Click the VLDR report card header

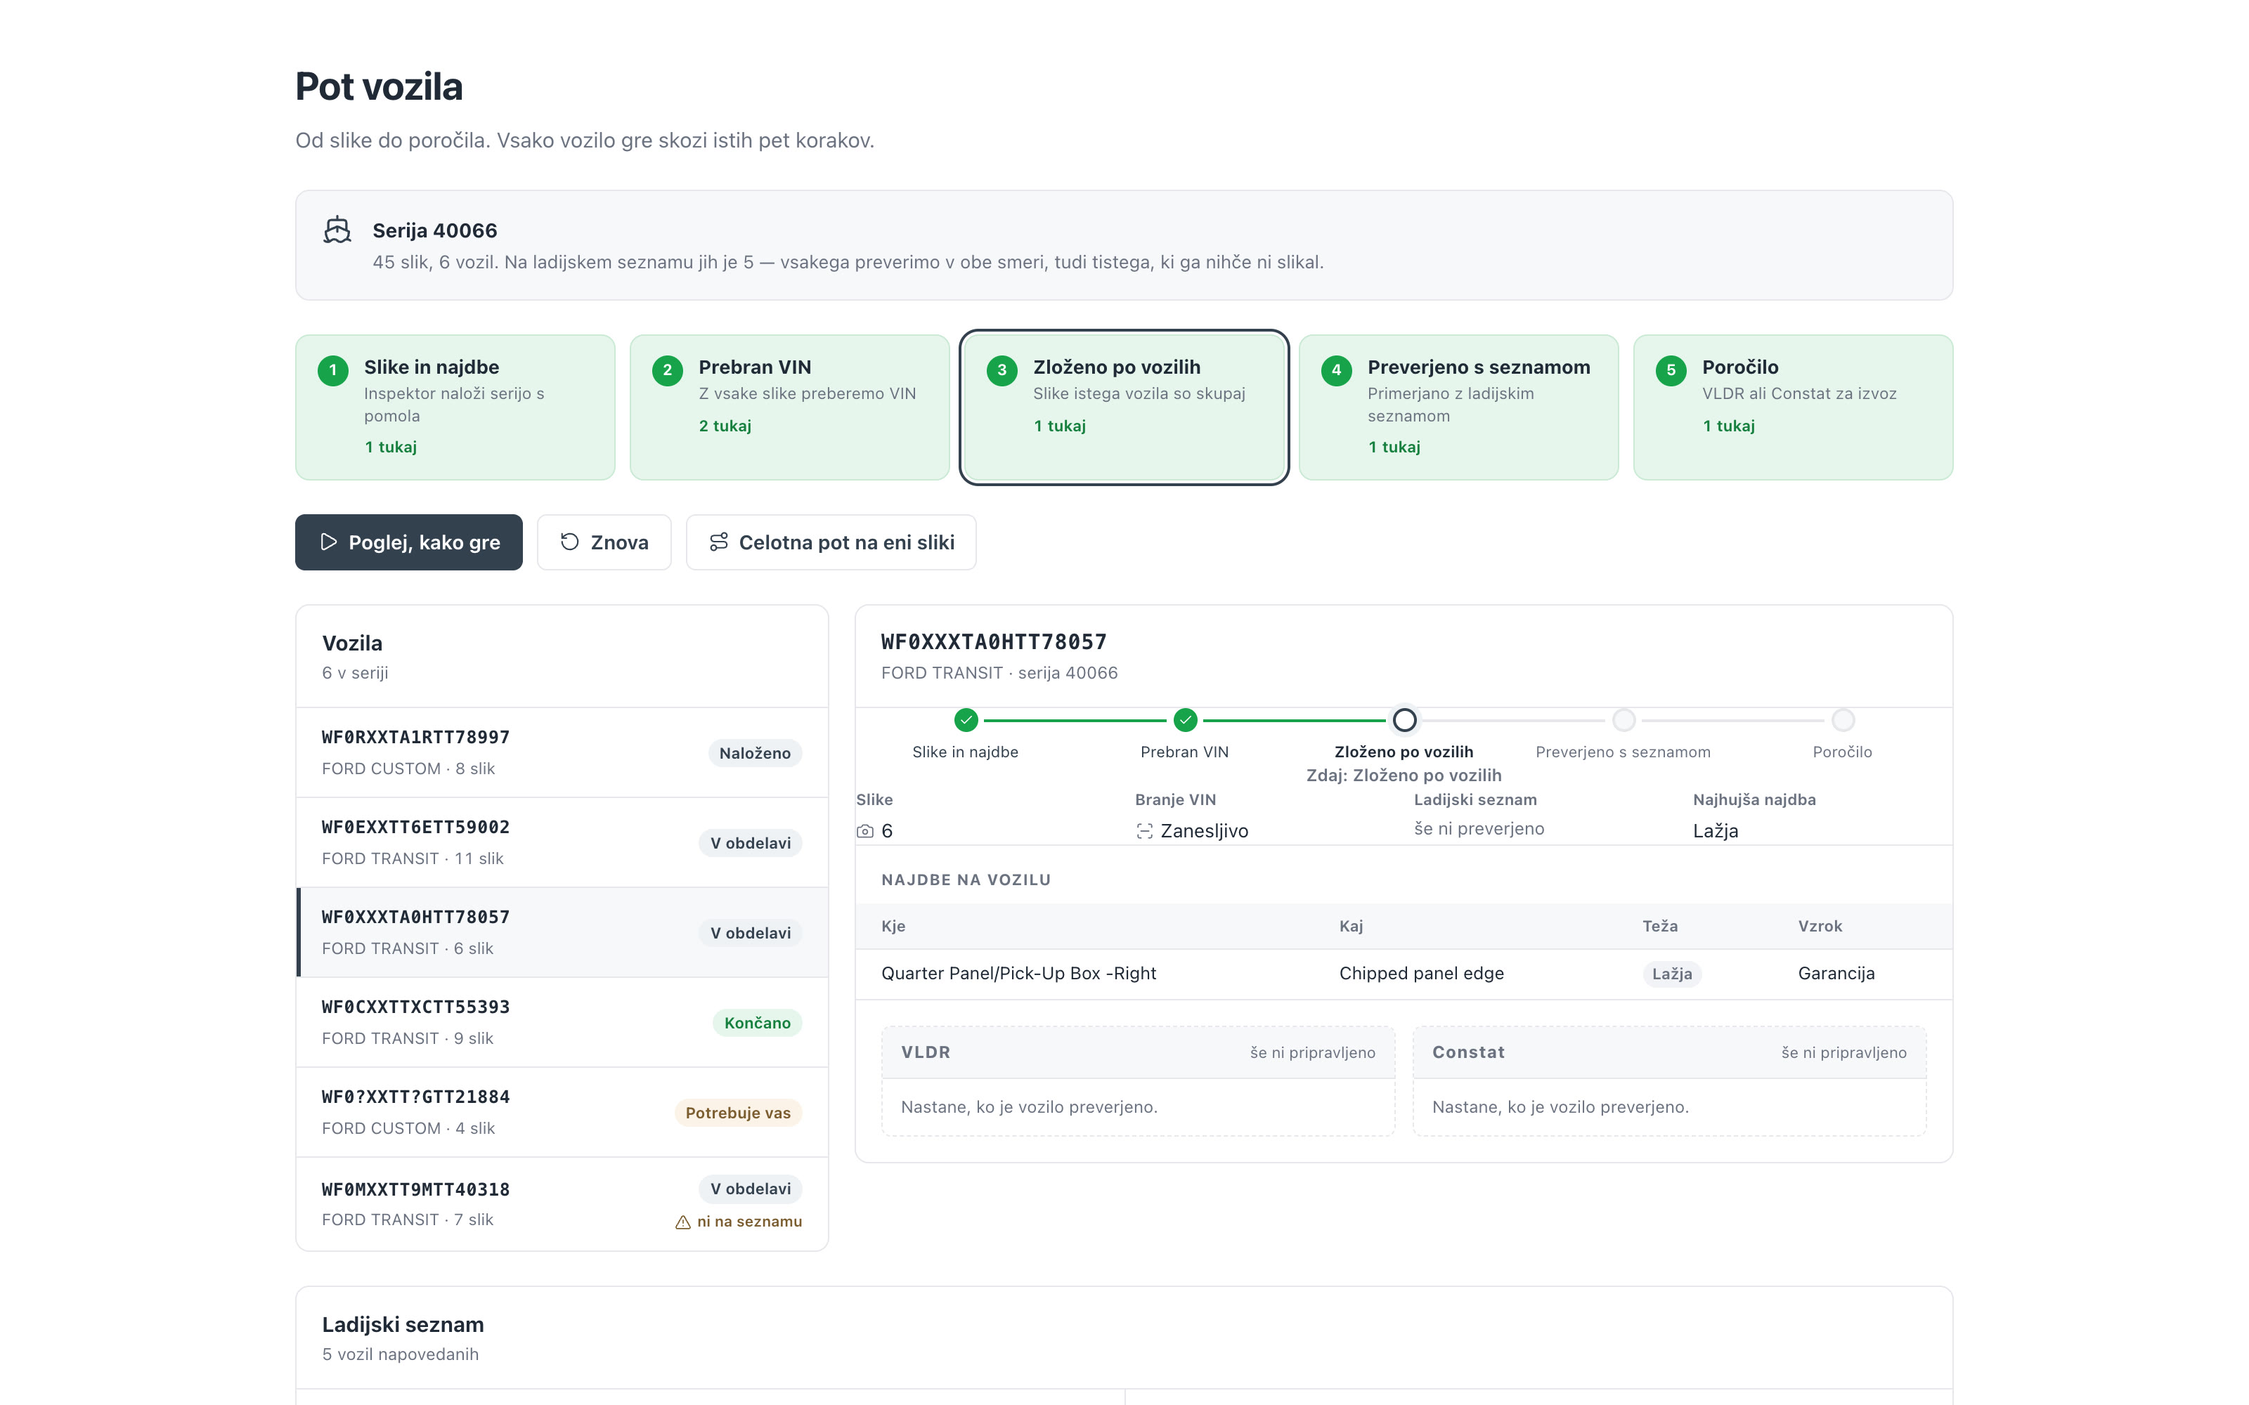[x=1138, y=1052]
